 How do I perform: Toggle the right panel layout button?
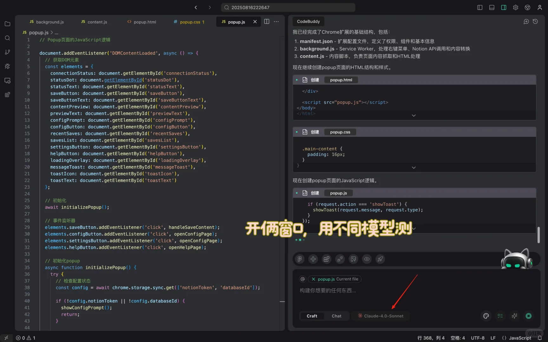coord(503,7)
